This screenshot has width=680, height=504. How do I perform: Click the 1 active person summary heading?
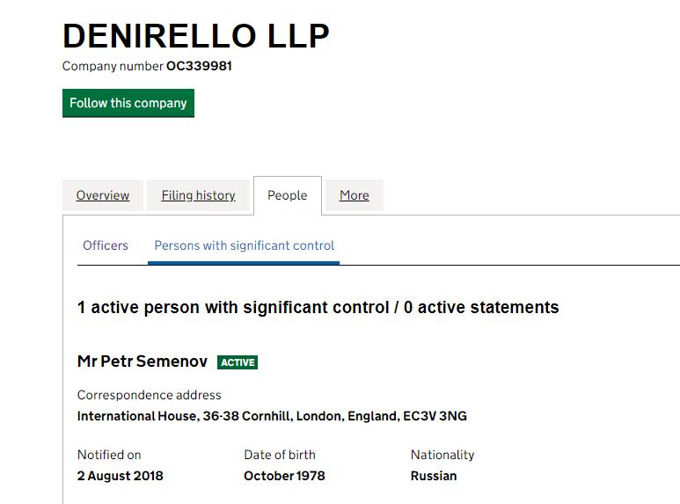[x=318, y=307]
